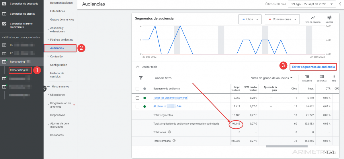Expand the Ubicaciones section
The height and width of the screenshot is (159, 344).
pos(48,95)
